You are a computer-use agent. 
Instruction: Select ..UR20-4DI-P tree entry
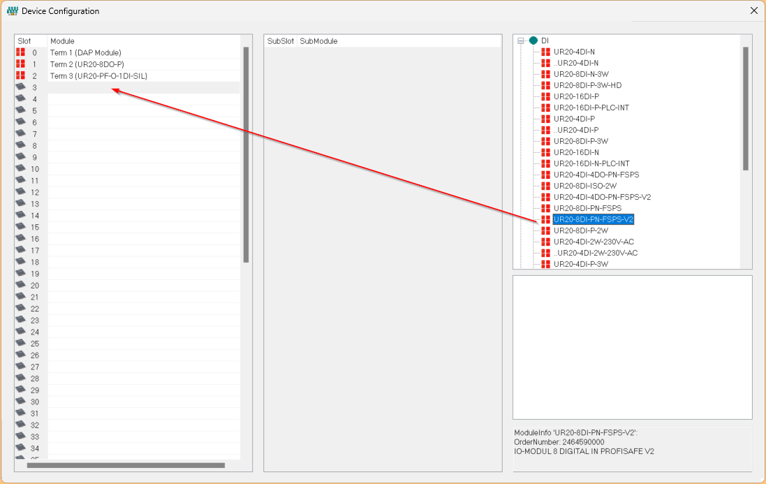576,131
